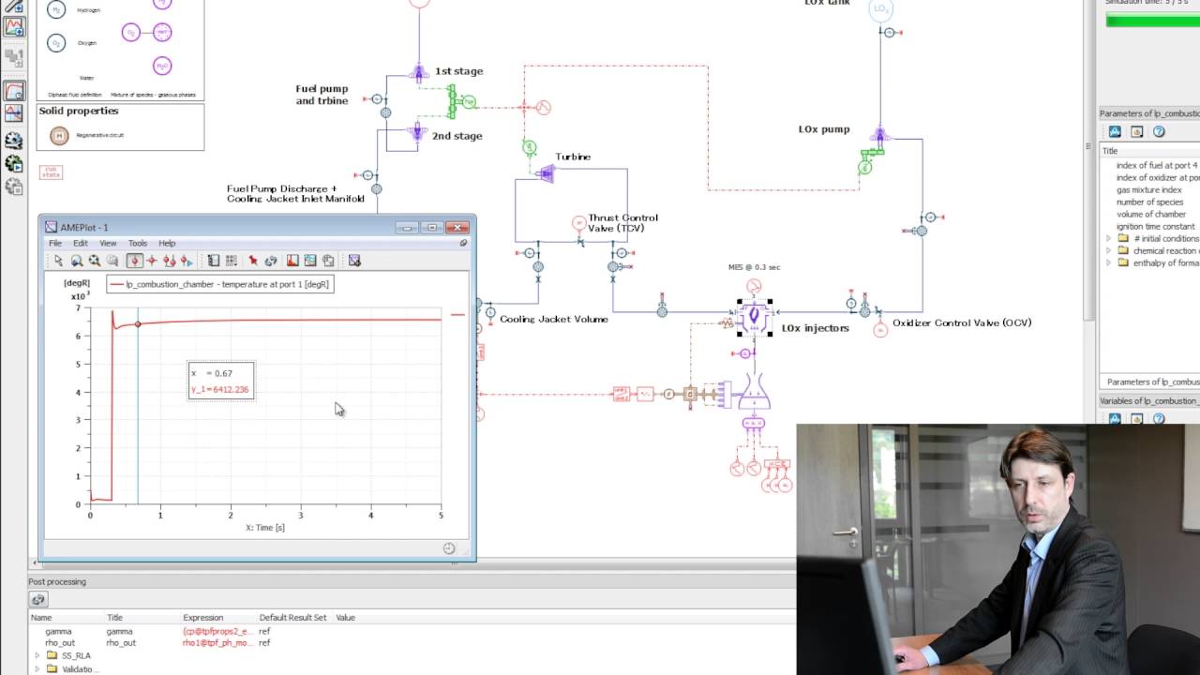Expand the 'chemical reaction' parameter folder
This screenshot has height=675, width=1200.
tap(1108, 250)
